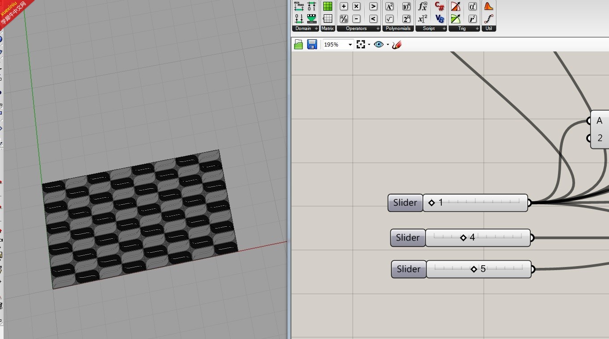Select the Construct Domain 0-1 component
Image resolution: width=609 pixels, height=339 pixels.
click(x=312, y=6)
